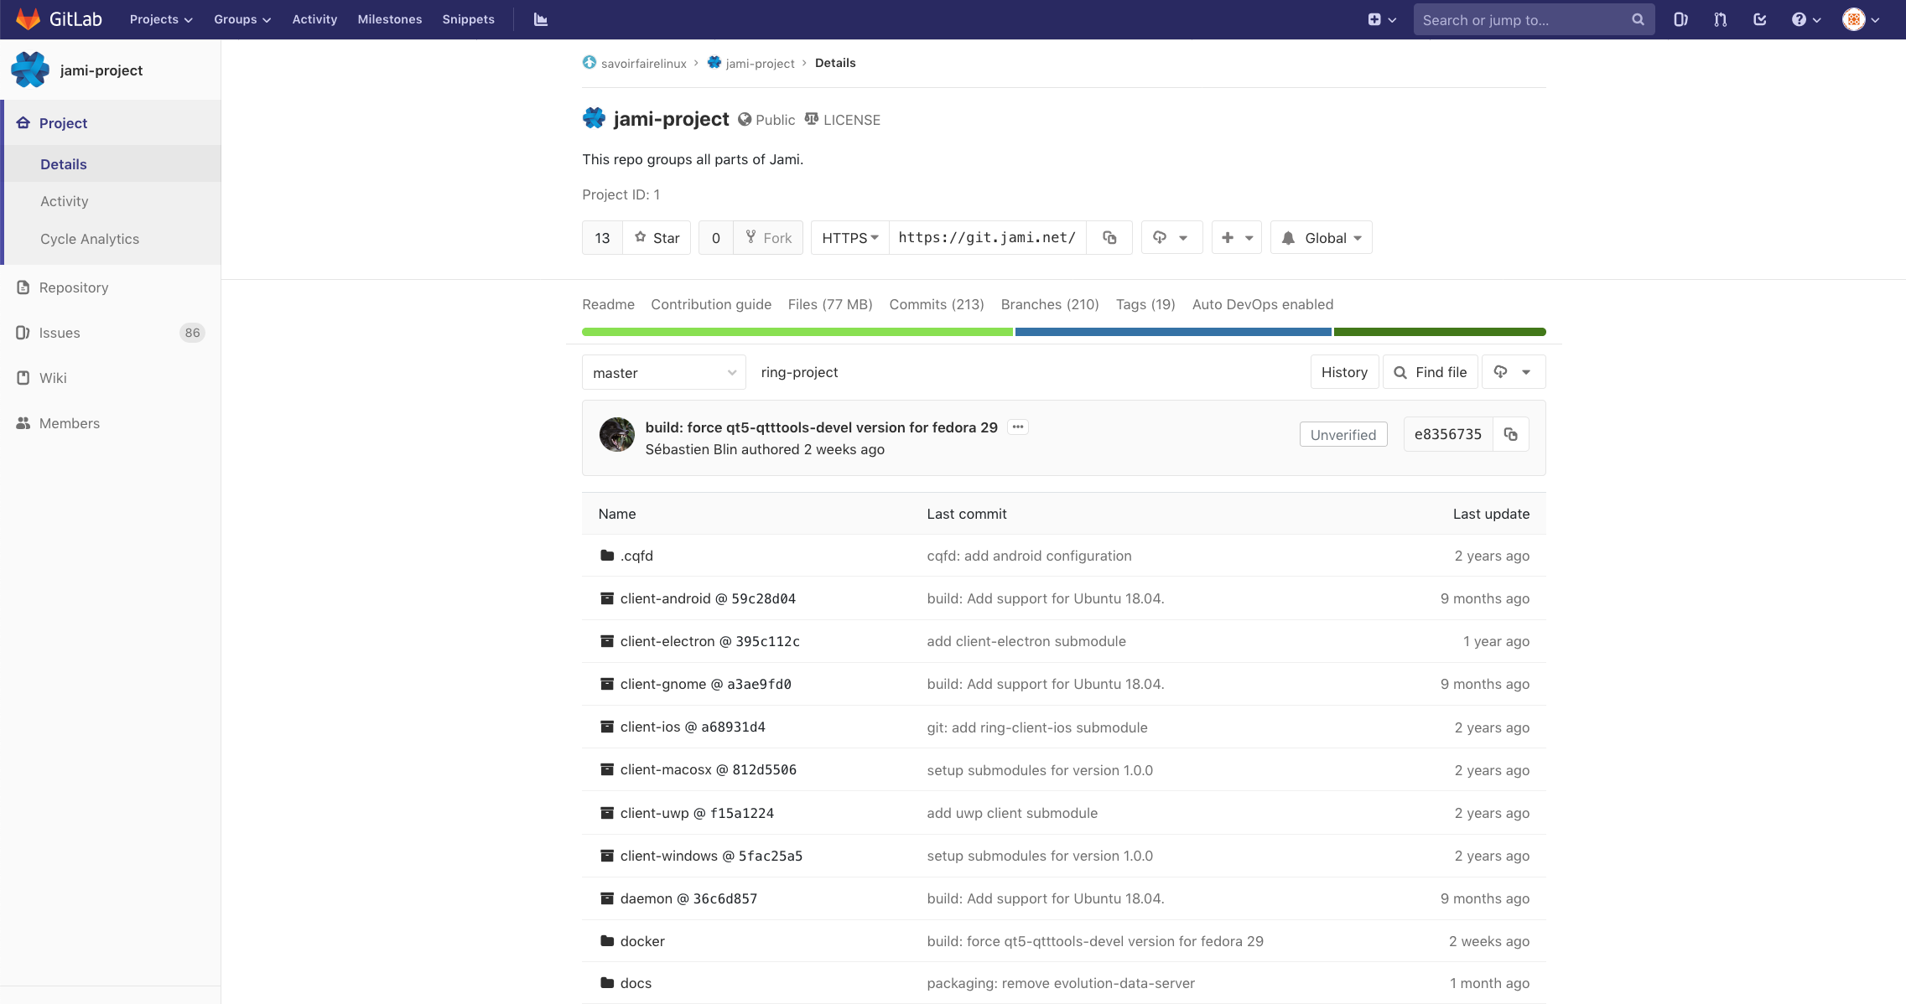Expand the HTTPS clone URL dropdown
Screen dimensions: 1906x1004
[x=849, y=237]
